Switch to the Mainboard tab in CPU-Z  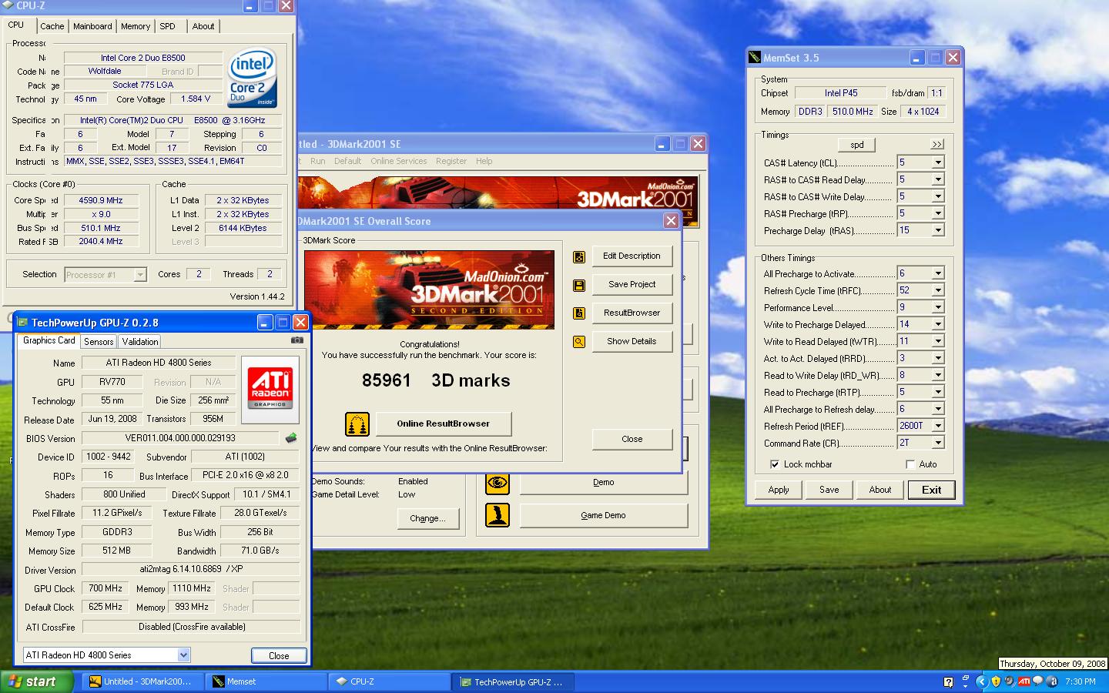pos(92,26)
